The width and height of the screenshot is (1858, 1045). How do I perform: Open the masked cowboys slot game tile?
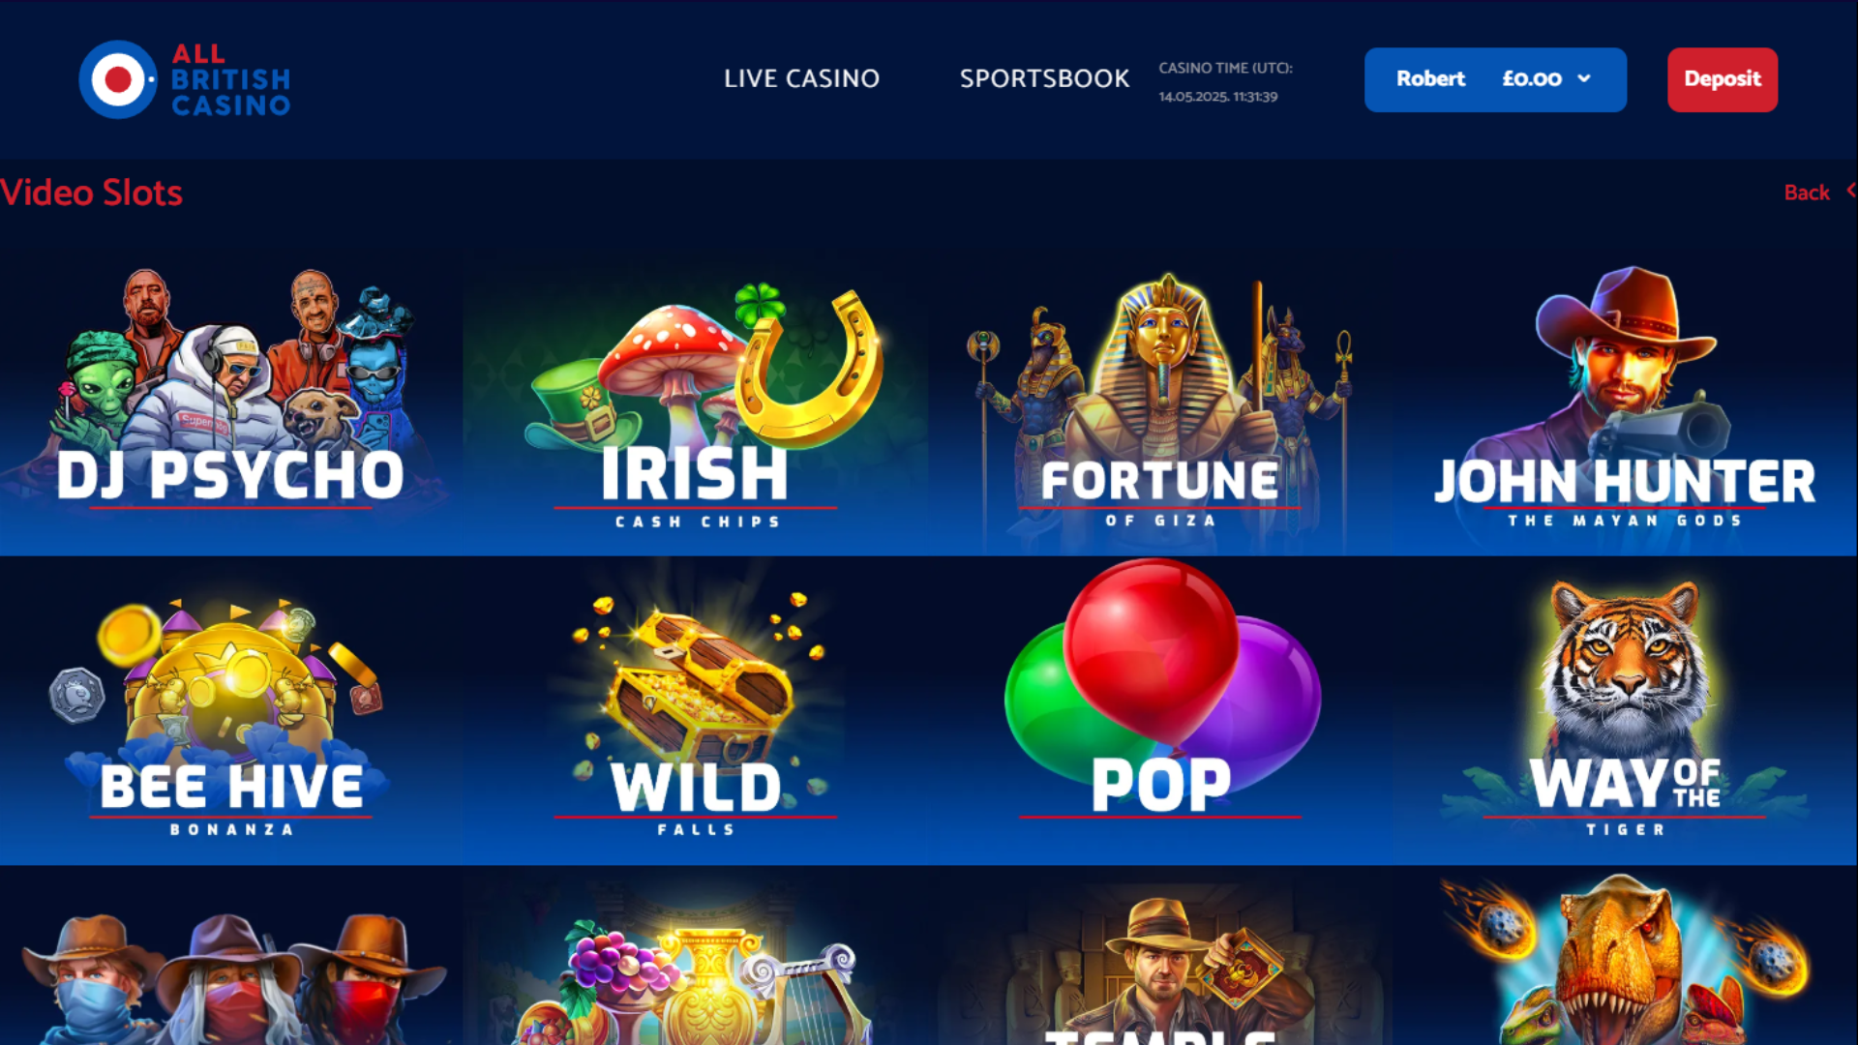231,956
